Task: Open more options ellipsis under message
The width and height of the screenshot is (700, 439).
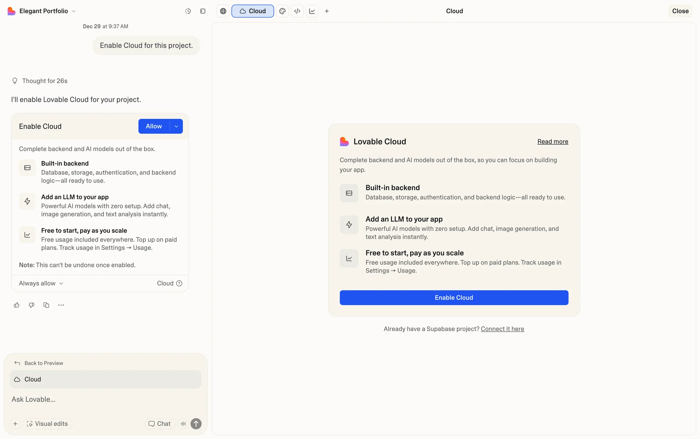Action: [x=61, y=305]
